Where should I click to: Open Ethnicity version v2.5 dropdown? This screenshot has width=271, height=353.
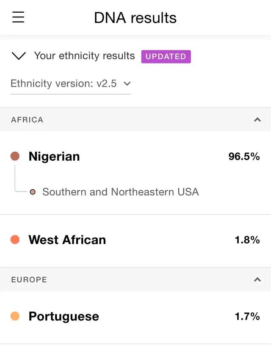click(x=71, y=84)
